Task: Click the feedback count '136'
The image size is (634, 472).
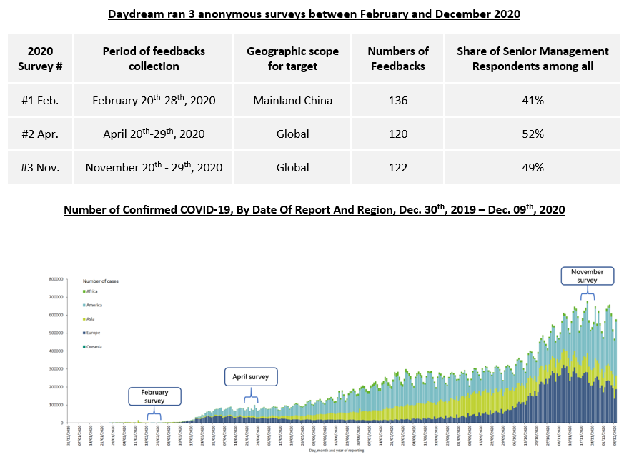Action: (398, 100)
